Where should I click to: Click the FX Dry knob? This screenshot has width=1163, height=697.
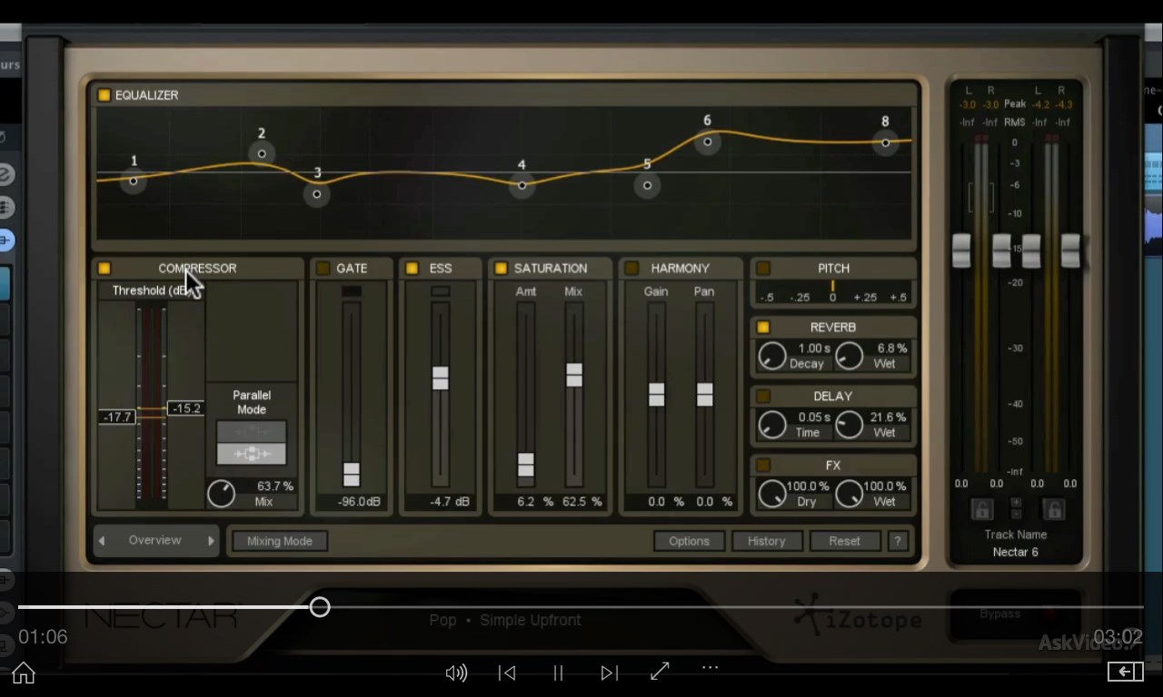[771, 494]
